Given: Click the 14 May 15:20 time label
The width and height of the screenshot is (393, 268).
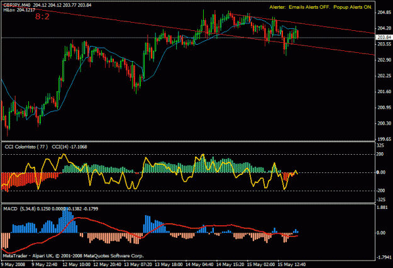Looking at the screenshot, I should (230, 264).
